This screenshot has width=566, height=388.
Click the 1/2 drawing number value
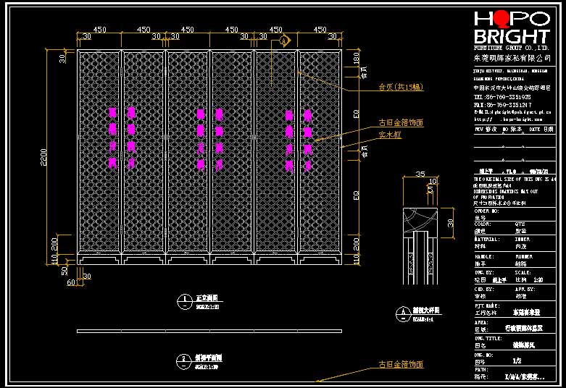pyautogui.click(x=517, y=360)
